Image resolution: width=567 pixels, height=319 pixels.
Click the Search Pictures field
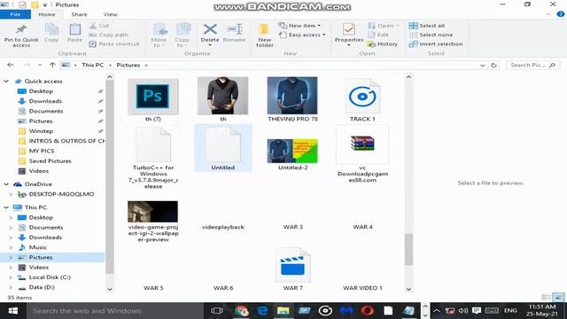[532, 65]
